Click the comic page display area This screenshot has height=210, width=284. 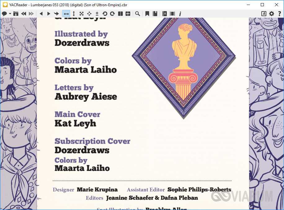(143, 124)
